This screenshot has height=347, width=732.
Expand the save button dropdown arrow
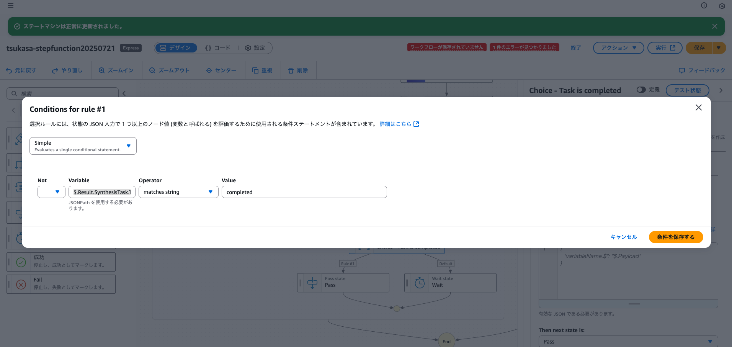point(719,48)
